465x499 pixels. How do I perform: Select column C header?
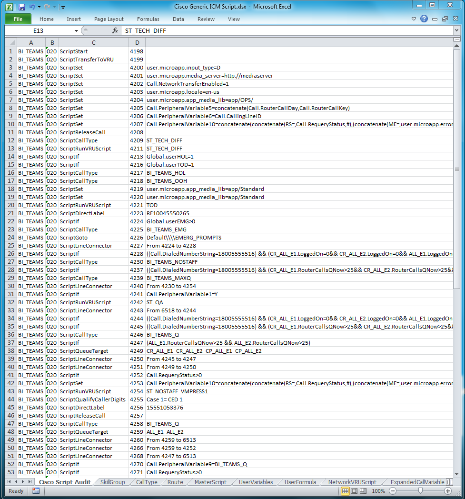(94, 43)
